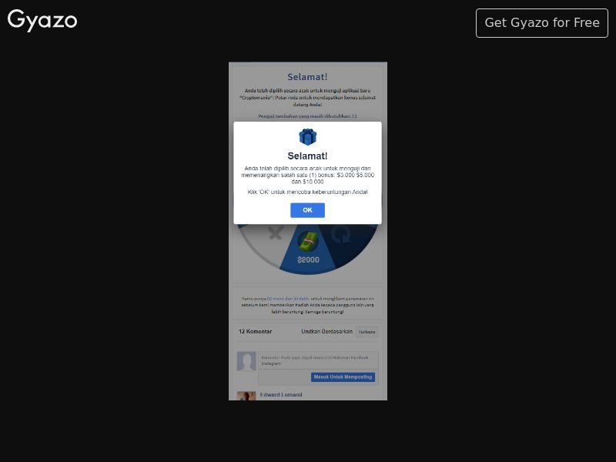This screenshot has height=462, width=616.
Task: Click the Edward Lomami name link
Action: [x=281, y=395]
